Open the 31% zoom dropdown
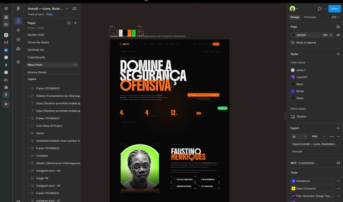Screen dimensions: 343x202 click(x=335, y=17)
